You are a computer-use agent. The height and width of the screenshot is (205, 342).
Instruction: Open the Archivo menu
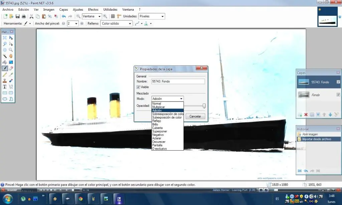pyautogui.click(x=8, y=10)
